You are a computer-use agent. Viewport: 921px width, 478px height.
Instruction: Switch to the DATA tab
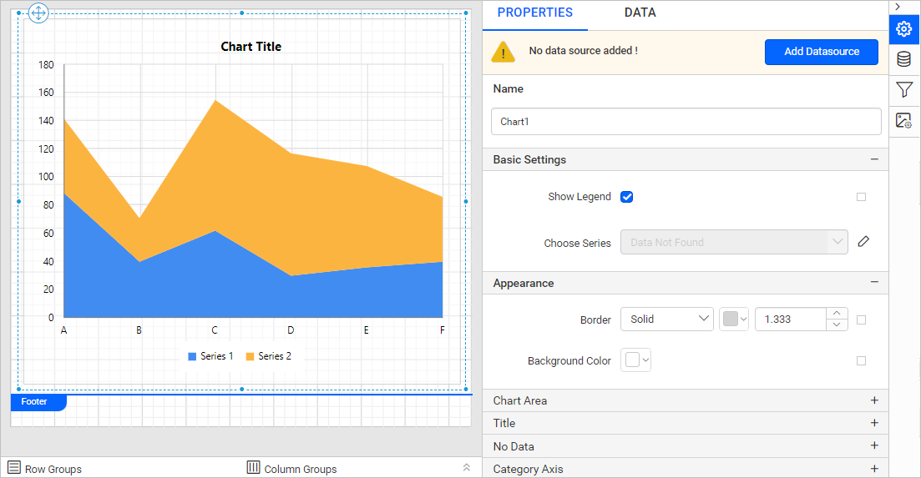coord(640,13)
